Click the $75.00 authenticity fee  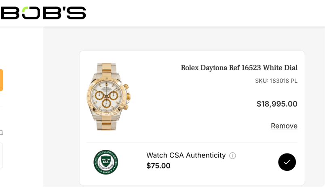158,166
